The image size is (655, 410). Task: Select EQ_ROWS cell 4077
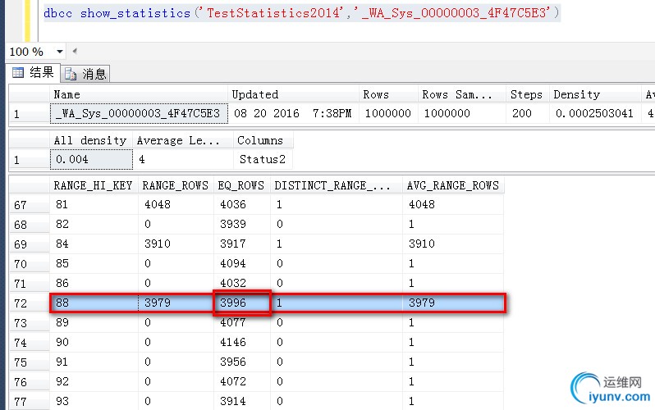tap(242, 322)
